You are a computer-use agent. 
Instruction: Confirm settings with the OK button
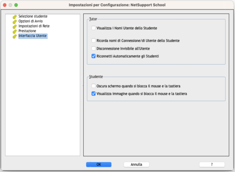[99, 164]
